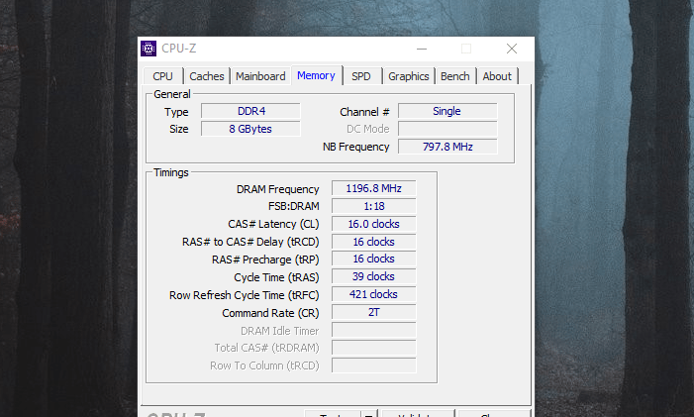The width and height of the screenshot is (694, 417).
Task: Close the CPU-Z window
Action: 512,49
